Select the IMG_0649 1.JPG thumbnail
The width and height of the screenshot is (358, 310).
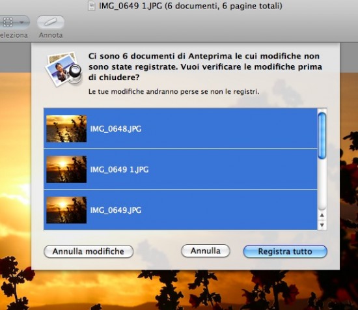pyautogui.click(x=66, y=169)
